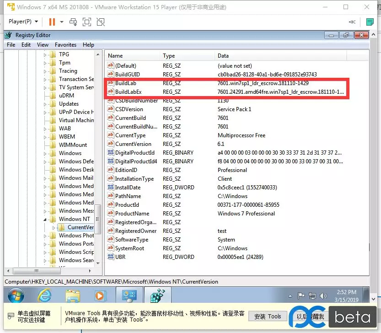381x333 pixels.
Task: Send Ctrl+Alt+Del to virtual machine
Action: pos(73,22)
